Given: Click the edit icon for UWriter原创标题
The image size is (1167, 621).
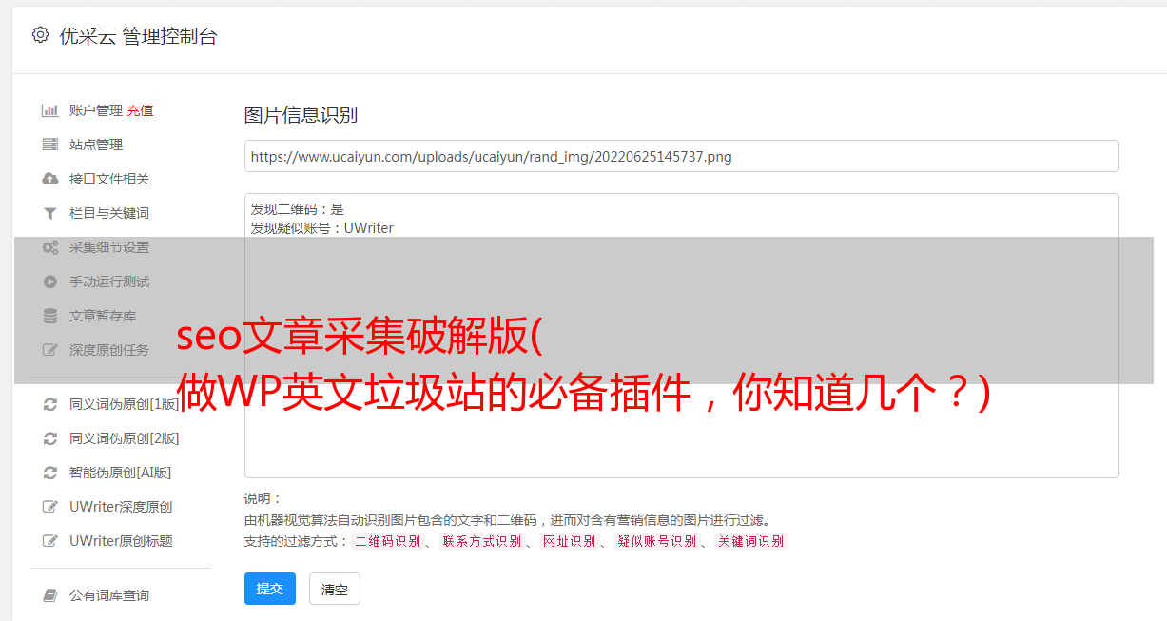Looking at the screenshot, I should pyautogui.click(x=50, y=541).
